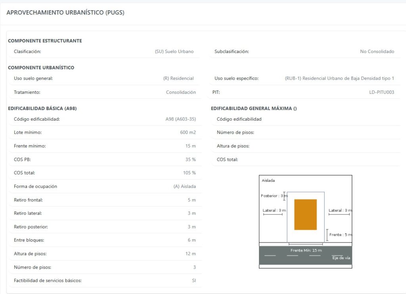The height and width of the screenshot is (294, 406).
Task: Click the Entre bloques 6 m row
Action: coord(105,240)
